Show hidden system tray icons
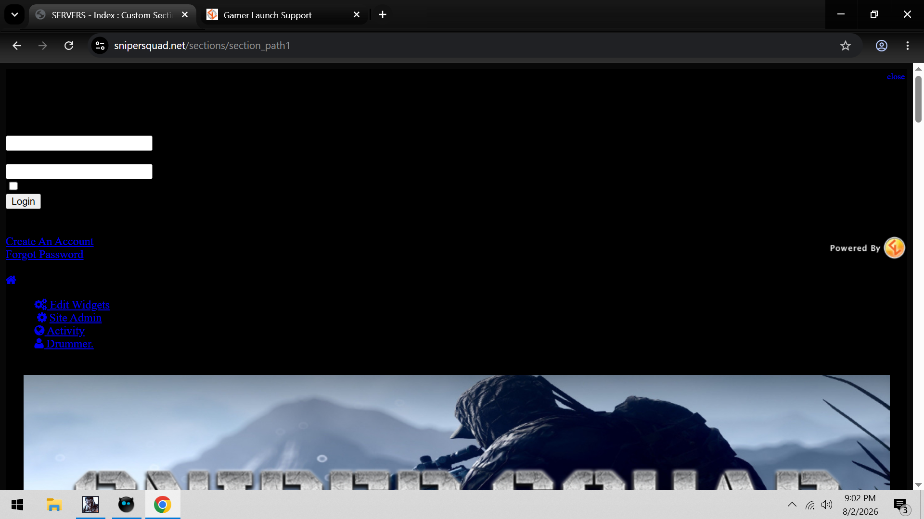924x519 pixels. (792, 505)
